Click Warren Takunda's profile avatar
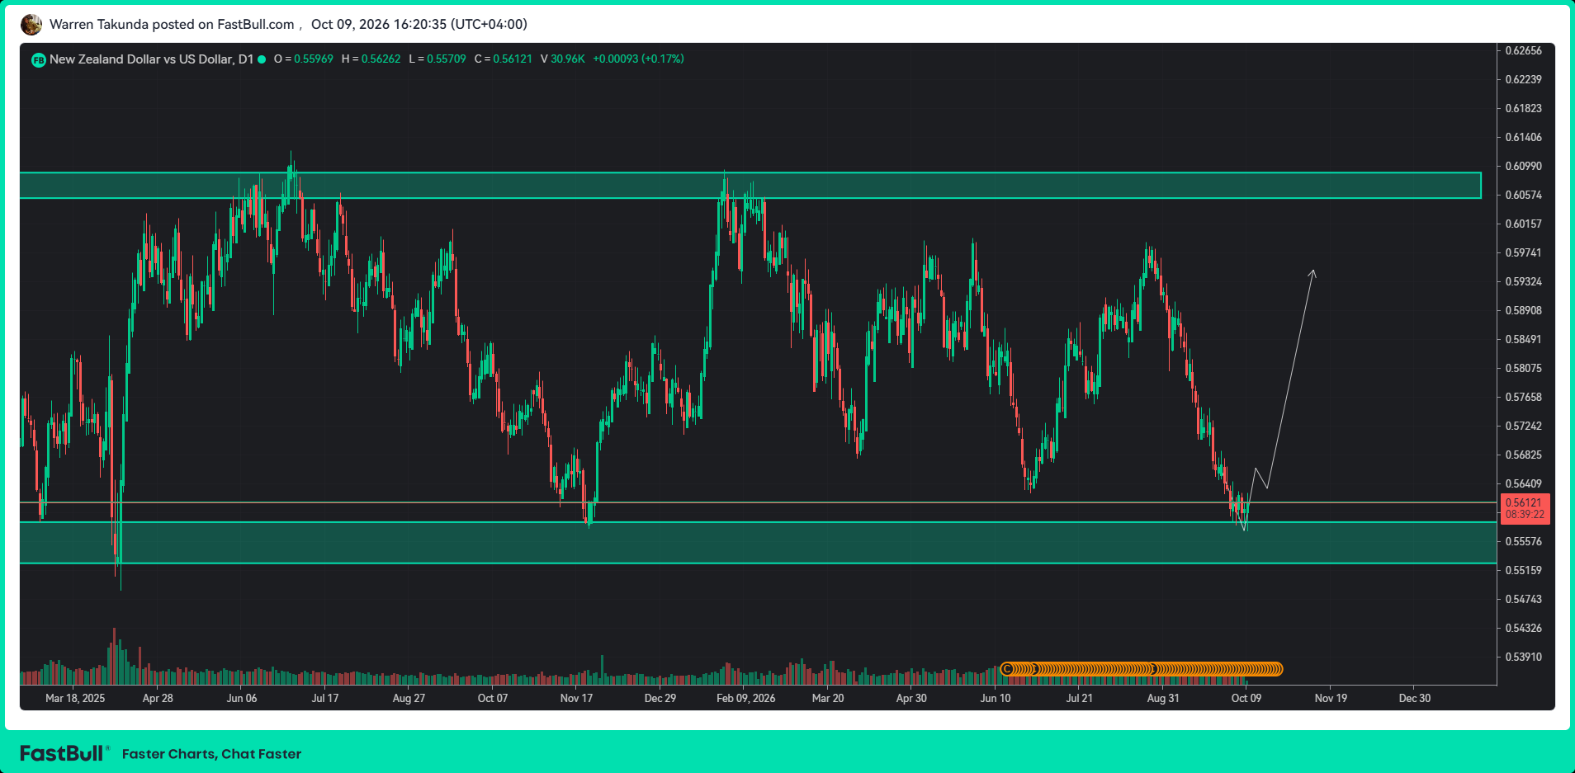1575x773 pixels. click(x=31, y=25)
